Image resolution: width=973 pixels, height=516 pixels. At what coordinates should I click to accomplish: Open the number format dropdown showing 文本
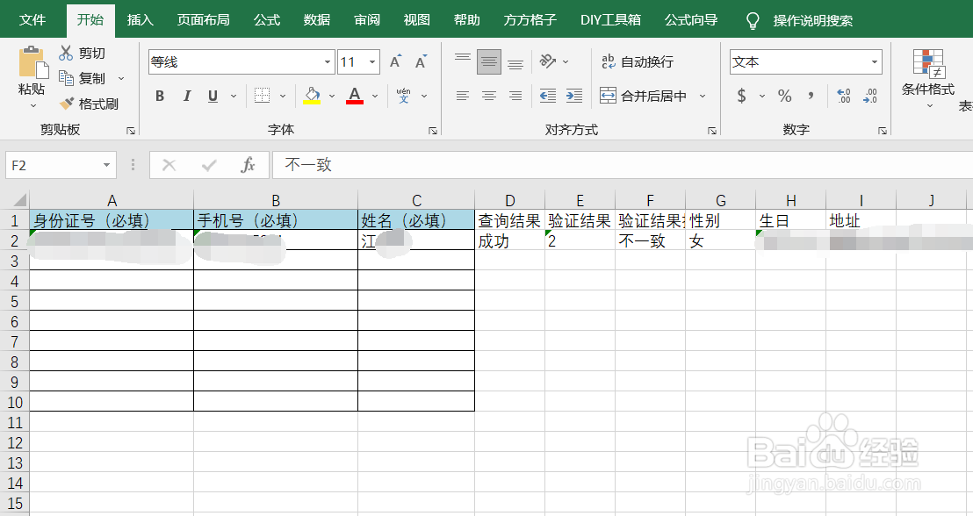(876, 61)
